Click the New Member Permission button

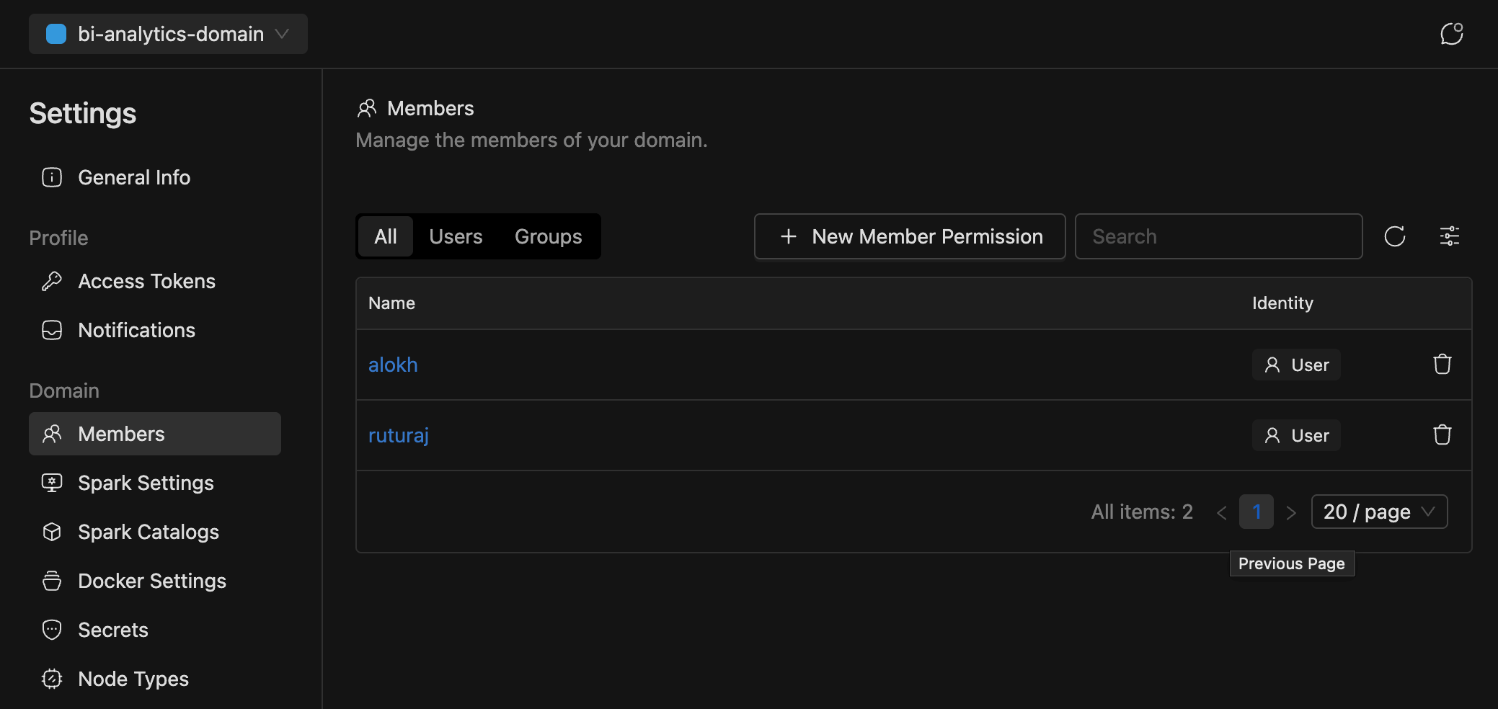click(909, 236)
